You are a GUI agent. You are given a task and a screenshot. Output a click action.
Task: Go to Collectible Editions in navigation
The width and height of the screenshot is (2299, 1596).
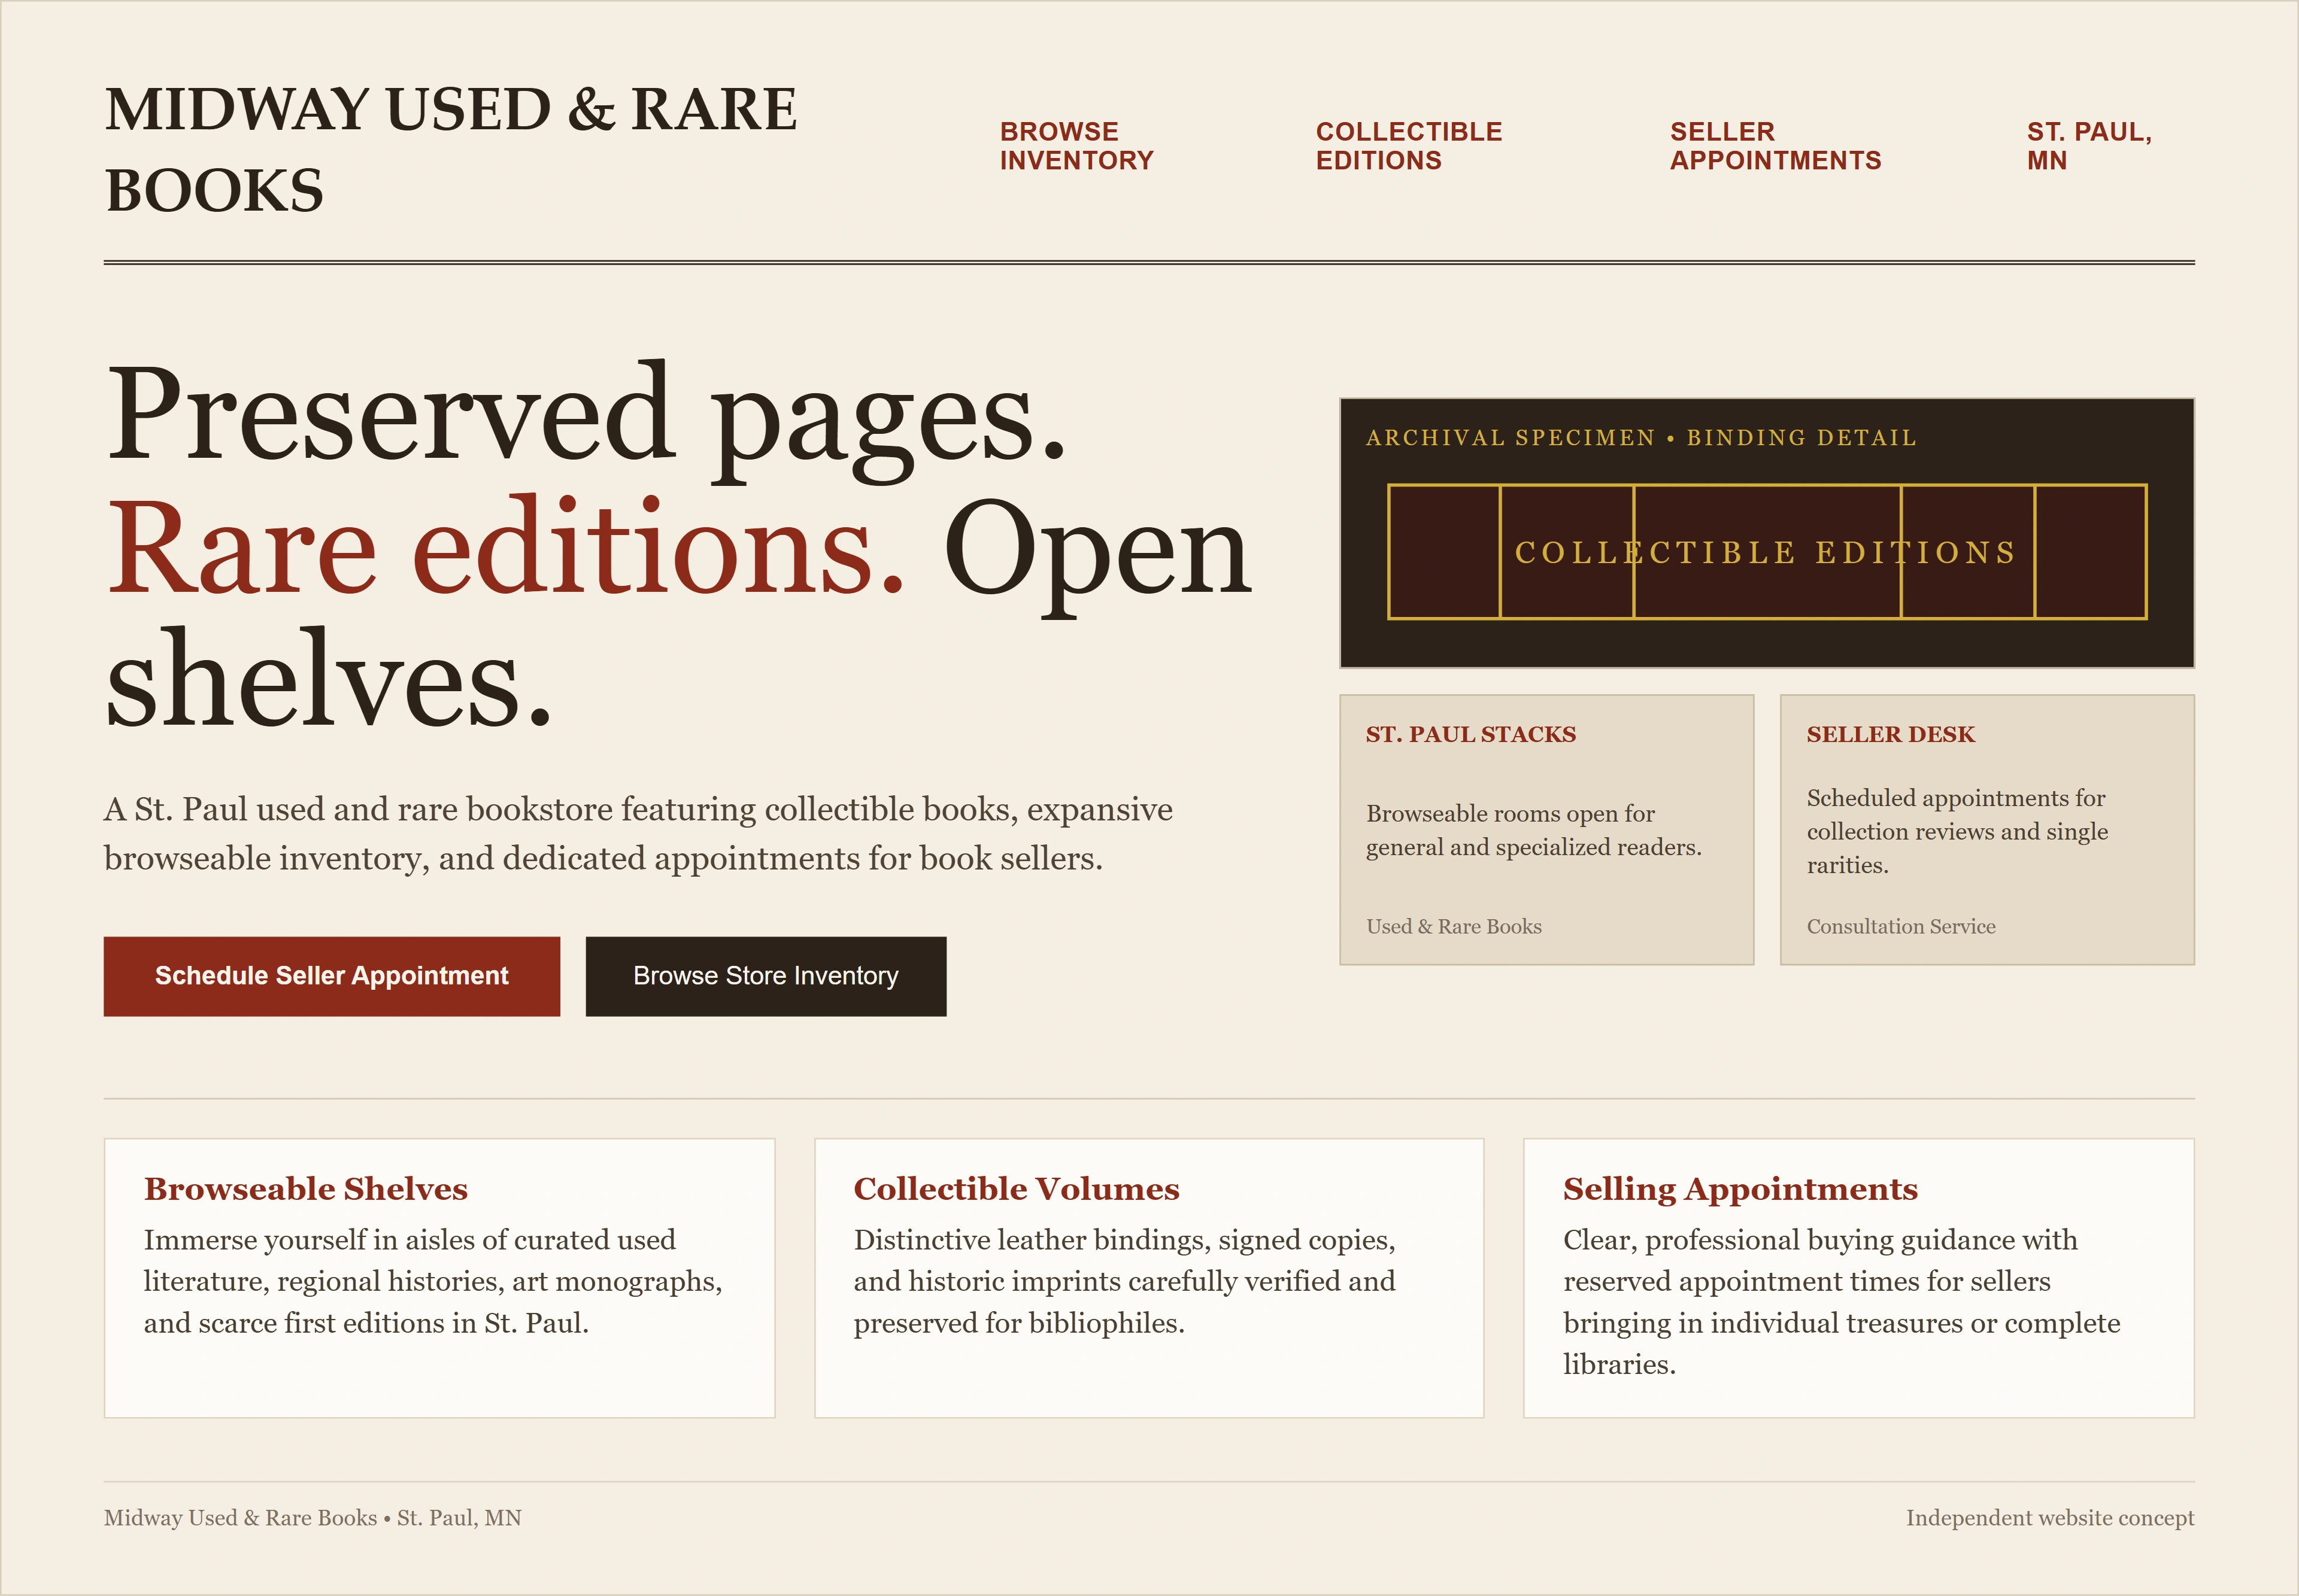1409,146
